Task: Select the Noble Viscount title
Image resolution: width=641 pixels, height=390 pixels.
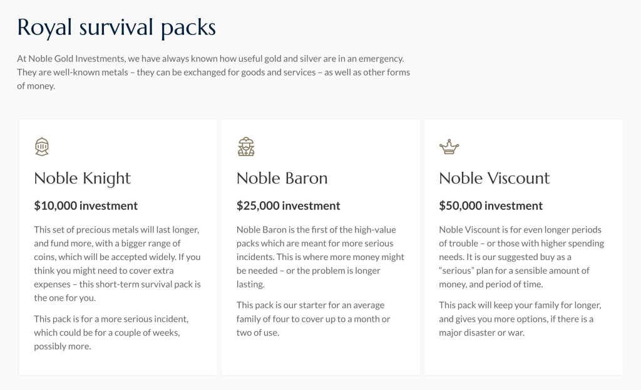Action: pos(494,178)
